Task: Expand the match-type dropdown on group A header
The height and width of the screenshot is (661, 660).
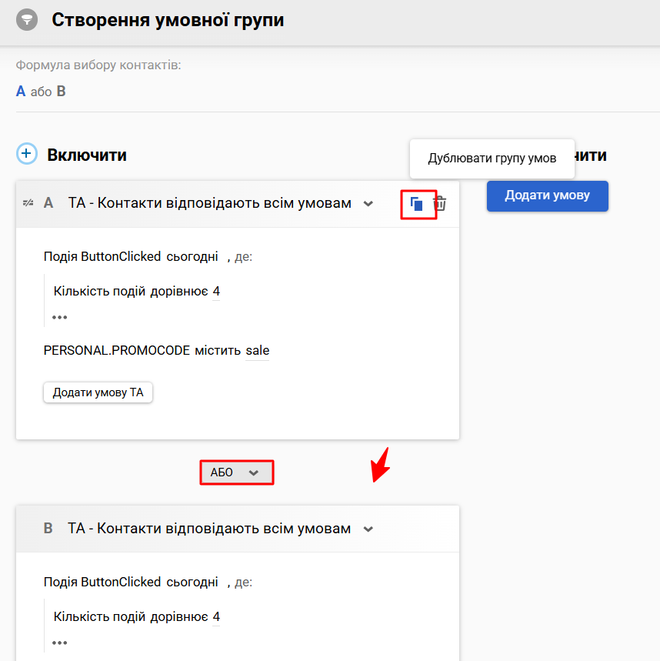Action: point(368,203)
